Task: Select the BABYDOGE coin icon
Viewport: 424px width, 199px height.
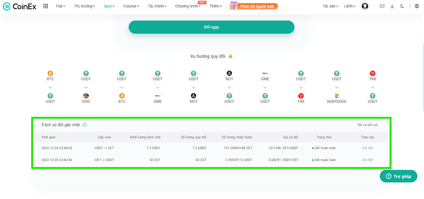Action: 337,96
